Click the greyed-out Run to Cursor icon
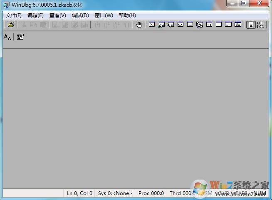 click(x=126, y=25)
